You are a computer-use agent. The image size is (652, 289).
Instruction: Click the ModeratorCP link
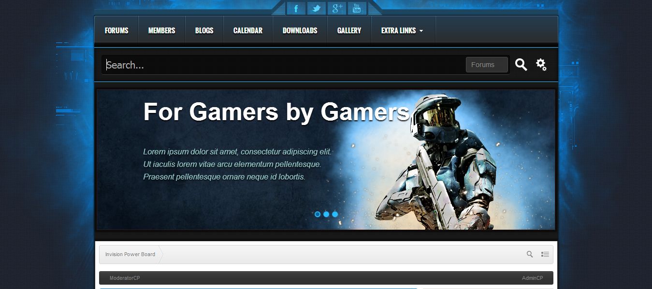click(x=125, y=278)
